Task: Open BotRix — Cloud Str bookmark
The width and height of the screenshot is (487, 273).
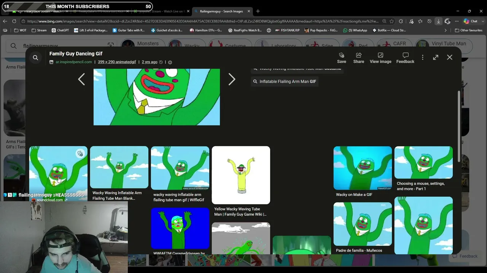Action: [389, 30]
